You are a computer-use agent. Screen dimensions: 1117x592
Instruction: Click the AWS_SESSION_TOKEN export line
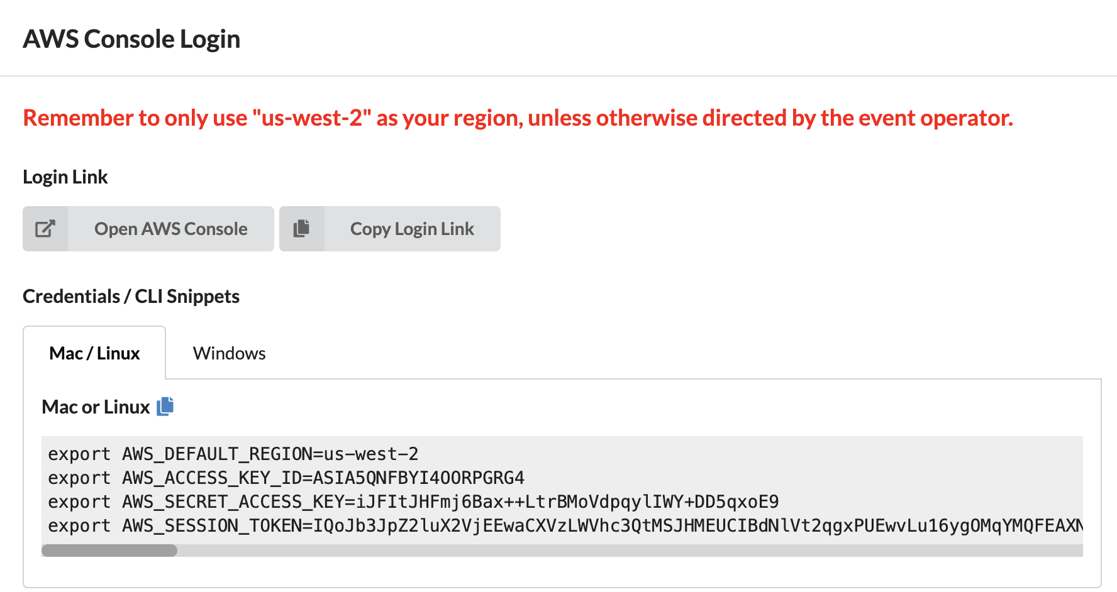coord(565,525)
